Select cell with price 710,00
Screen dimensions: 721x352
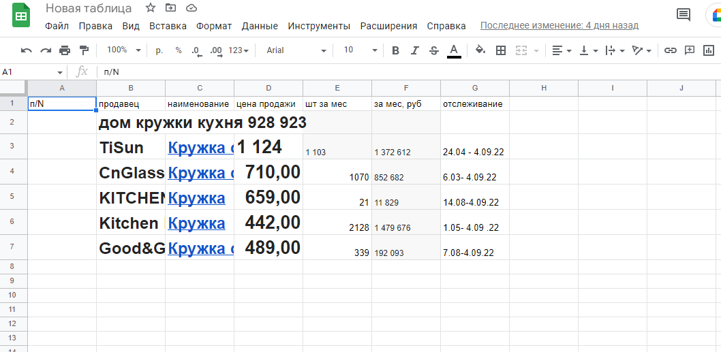pos(269,172)
